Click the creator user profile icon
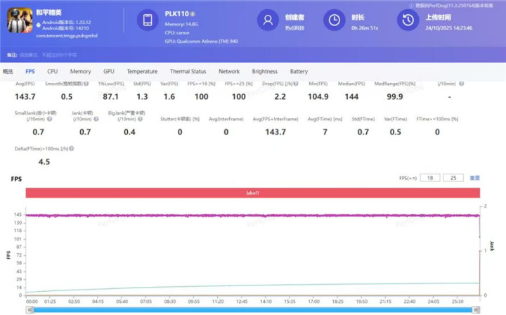This screenshot has width=506, height=315. coord(268,20)
